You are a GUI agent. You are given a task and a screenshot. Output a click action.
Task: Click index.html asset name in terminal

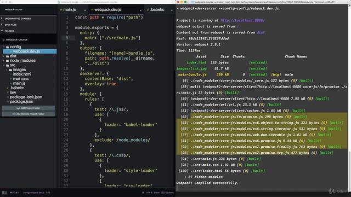pyautogui.click(x=196, y=62)
